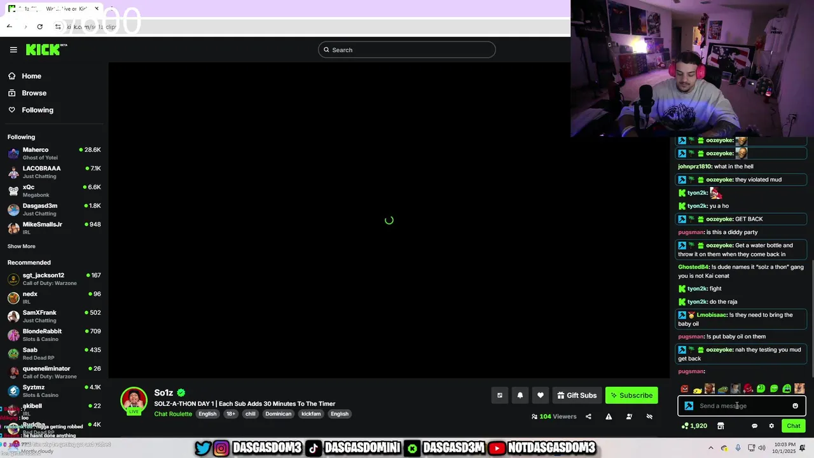Click the browser reload button
Viewport: 814px width, 458px height.
pos(39,26)
